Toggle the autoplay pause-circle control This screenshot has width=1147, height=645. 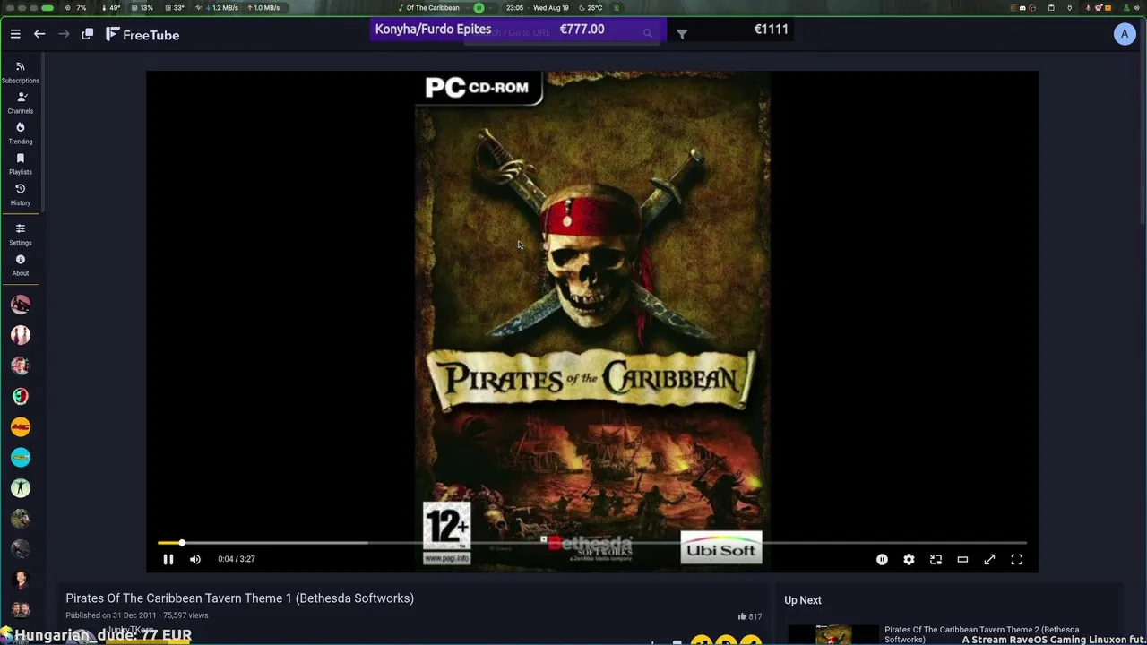pos(882,559)
